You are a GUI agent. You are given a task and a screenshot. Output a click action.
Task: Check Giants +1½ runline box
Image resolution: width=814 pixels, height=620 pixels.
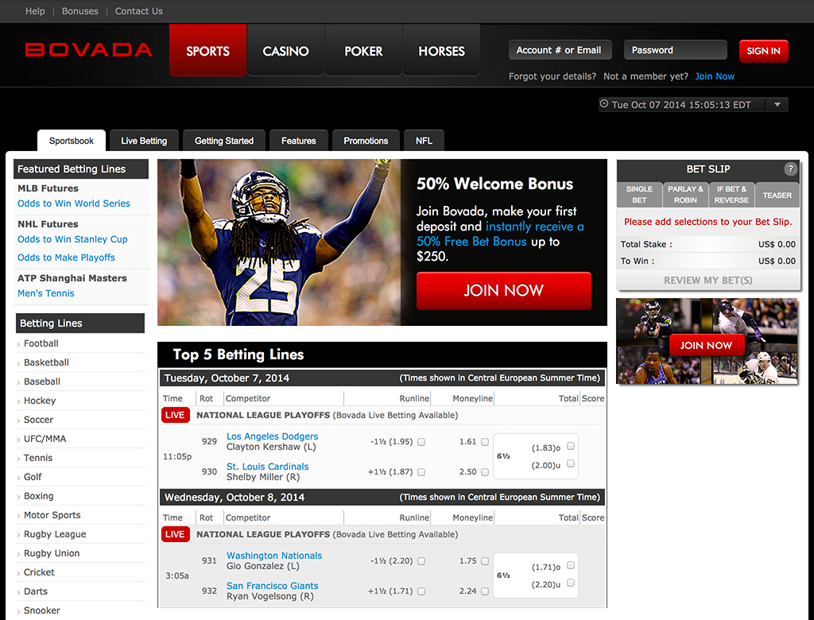point(421,591)
